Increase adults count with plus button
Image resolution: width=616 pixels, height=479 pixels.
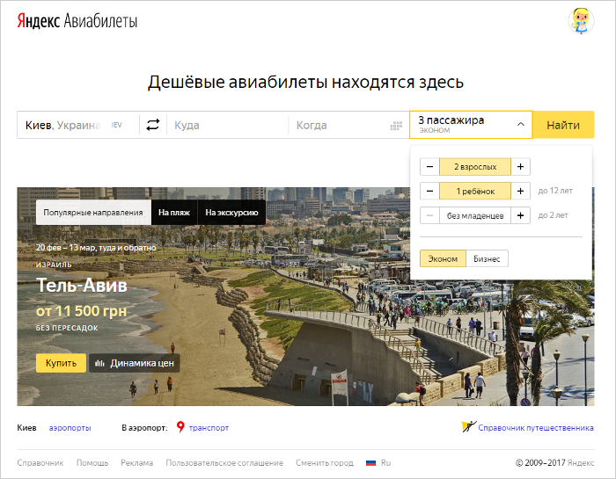(521, 167)
